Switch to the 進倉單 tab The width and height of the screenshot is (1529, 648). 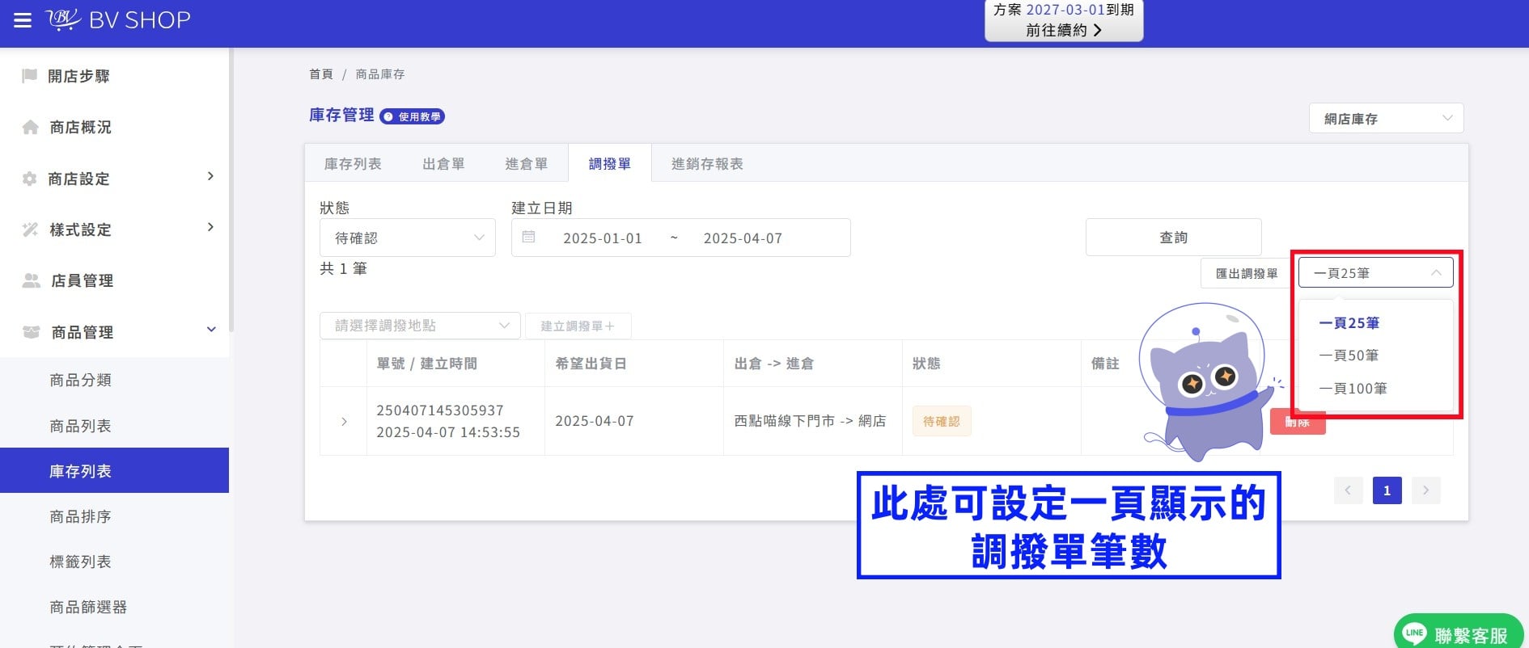coord(526,164)
